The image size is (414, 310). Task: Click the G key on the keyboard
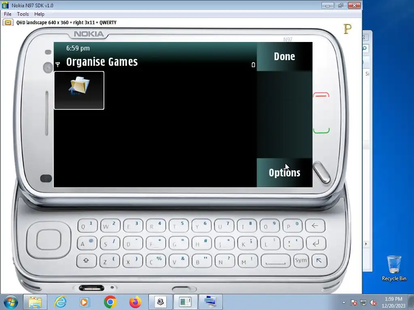click(179, 243)
